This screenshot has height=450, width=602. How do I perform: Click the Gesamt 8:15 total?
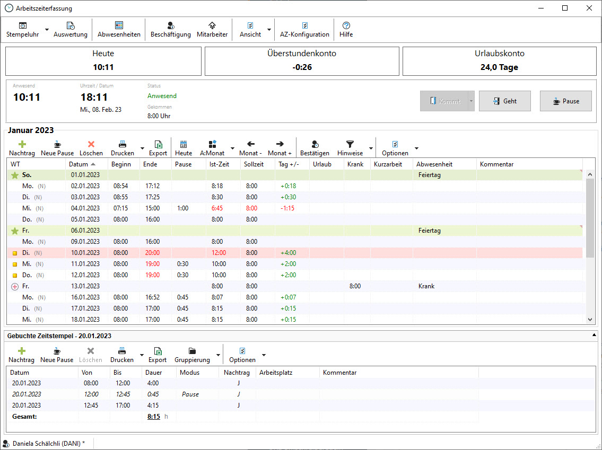pos(154,417)
